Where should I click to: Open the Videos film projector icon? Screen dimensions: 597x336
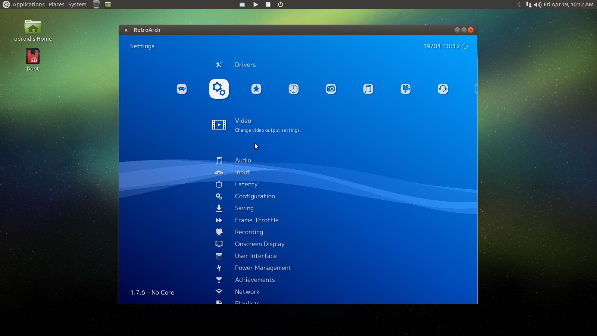tap(406, 89)
